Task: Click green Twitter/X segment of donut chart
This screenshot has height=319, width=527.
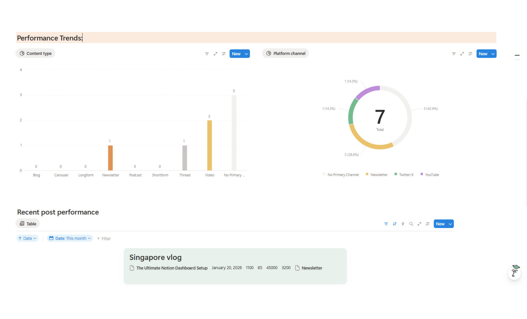Action: pyautogui.click(x=352, y=112)
